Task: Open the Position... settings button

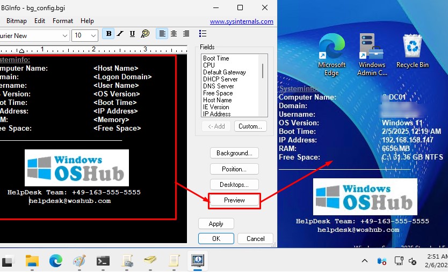Action: [x=234, y=169]
